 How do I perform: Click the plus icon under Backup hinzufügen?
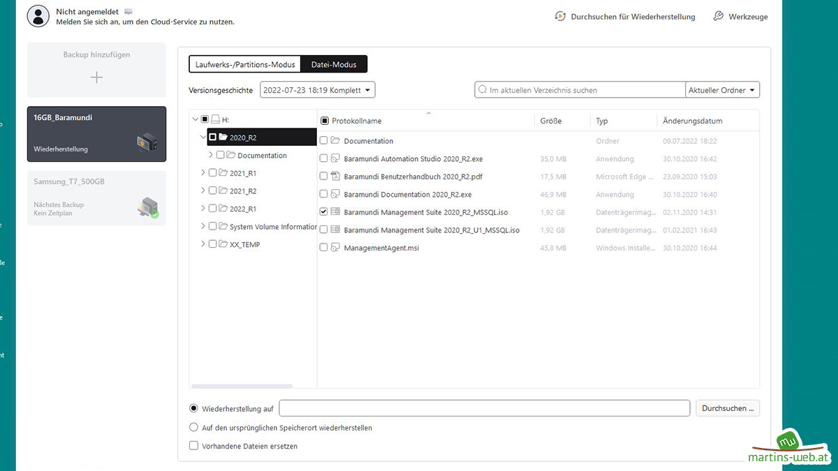[97, 77]
